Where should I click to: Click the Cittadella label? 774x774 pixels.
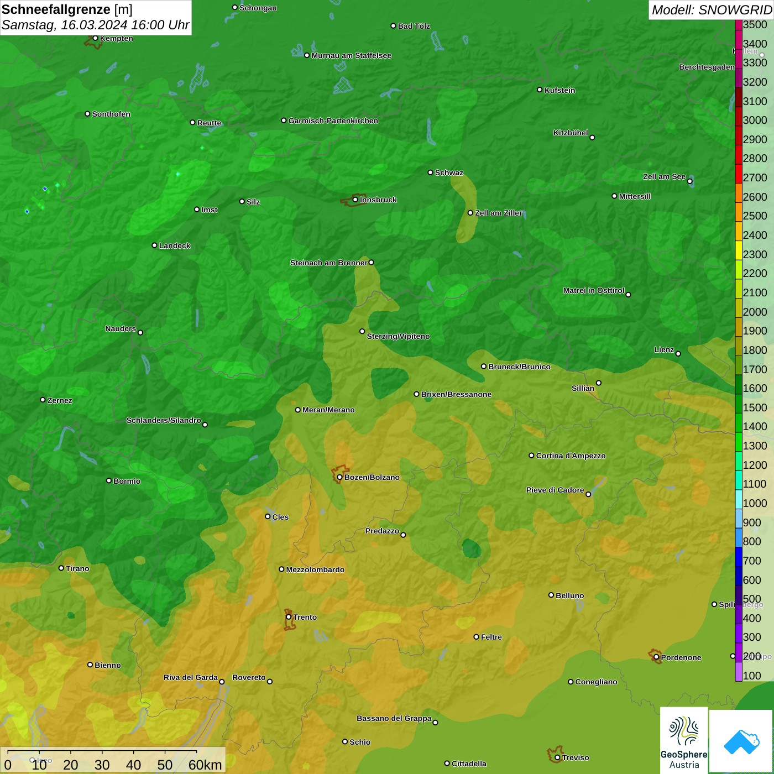[x=469, y=763]
